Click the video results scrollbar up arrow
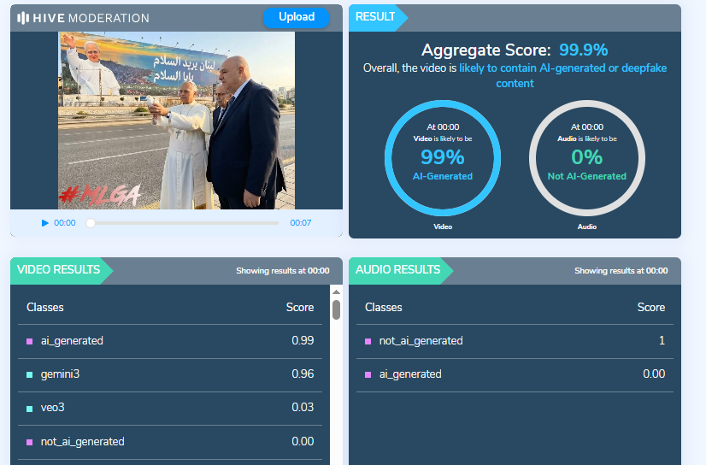This screenshot has width=706, height=465. (336, 291)
